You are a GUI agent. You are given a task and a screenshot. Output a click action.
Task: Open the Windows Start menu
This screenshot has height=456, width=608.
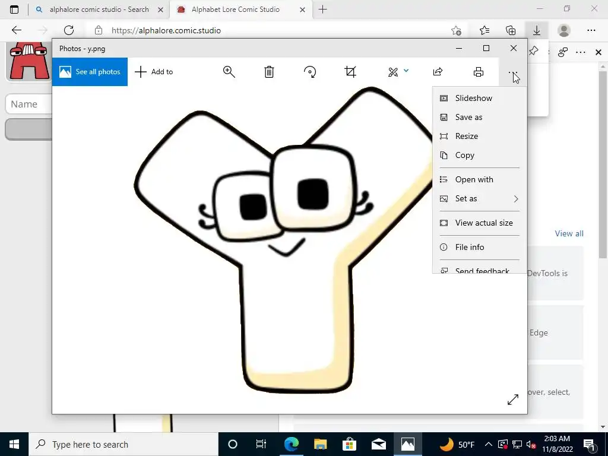14,444
